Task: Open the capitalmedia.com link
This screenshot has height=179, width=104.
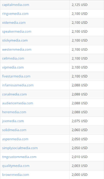Action: click(x=16, y=5)
